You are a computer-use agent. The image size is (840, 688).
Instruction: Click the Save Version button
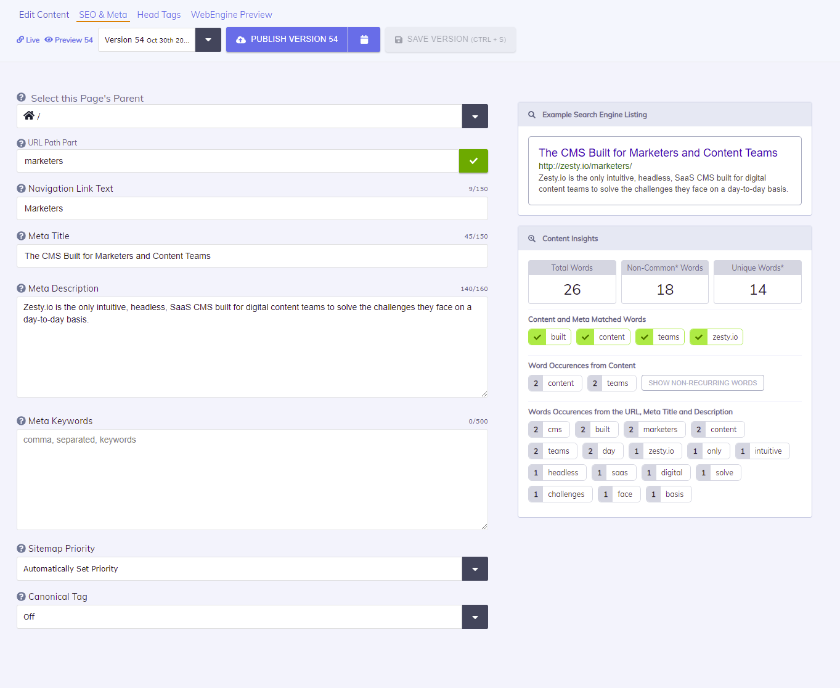451,39
